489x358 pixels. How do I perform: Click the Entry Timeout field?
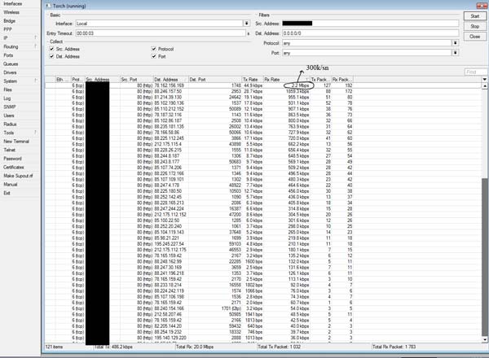(x=161, y=33)
